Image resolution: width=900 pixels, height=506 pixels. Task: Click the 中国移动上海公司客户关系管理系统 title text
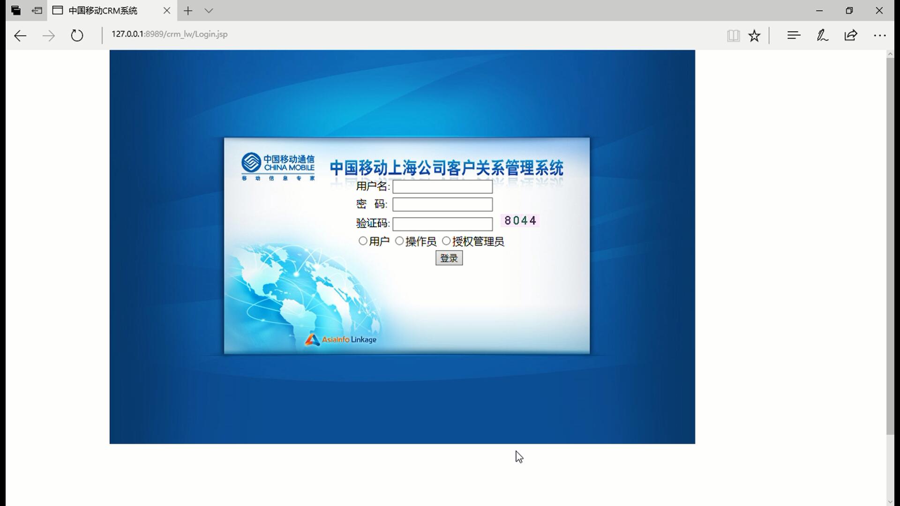446,168
